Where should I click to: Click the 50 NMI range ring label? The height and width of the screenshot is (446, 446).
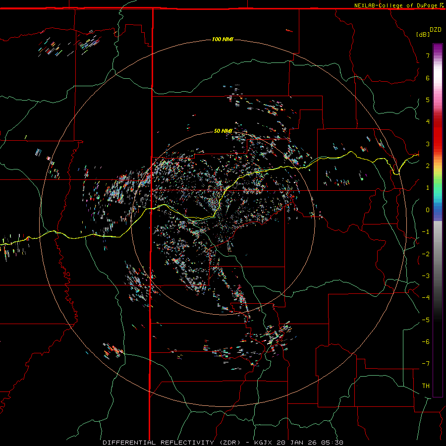tap(223, 131)
